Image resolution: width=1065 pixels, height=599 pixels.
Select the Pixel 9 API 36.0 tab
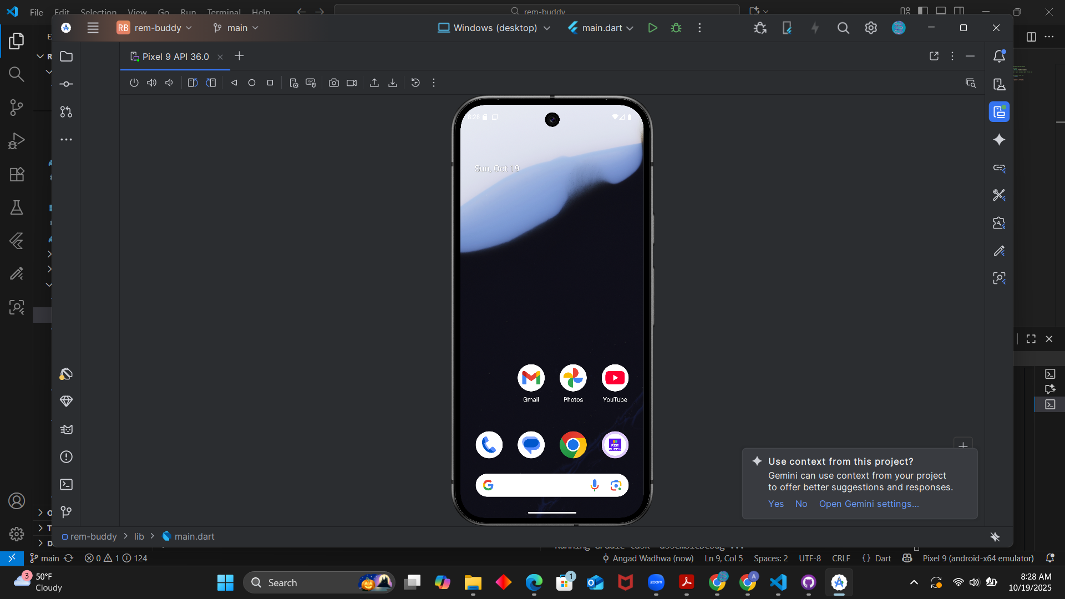pos(175,57)
